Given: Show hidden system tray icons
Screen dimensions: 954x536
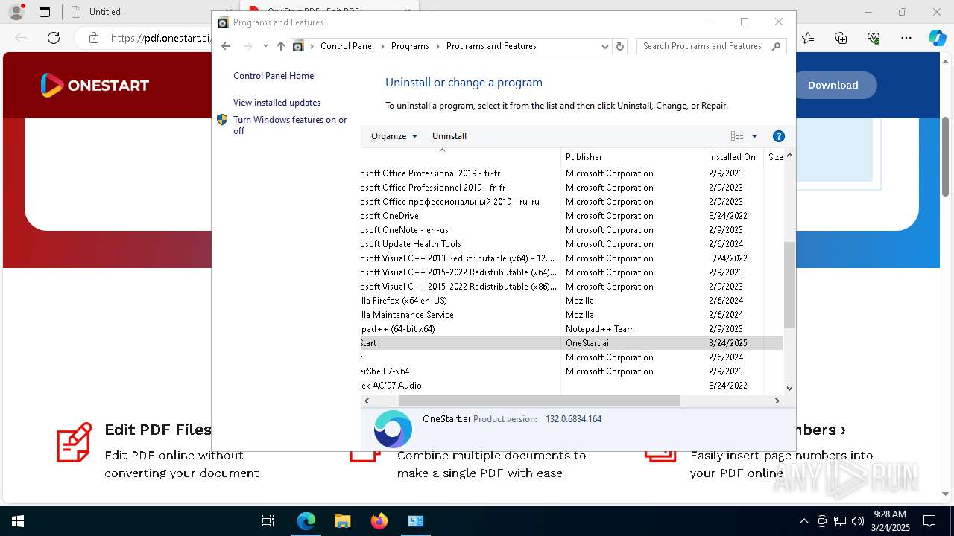Looking at the screenshot, I should [x=803, y=521].
